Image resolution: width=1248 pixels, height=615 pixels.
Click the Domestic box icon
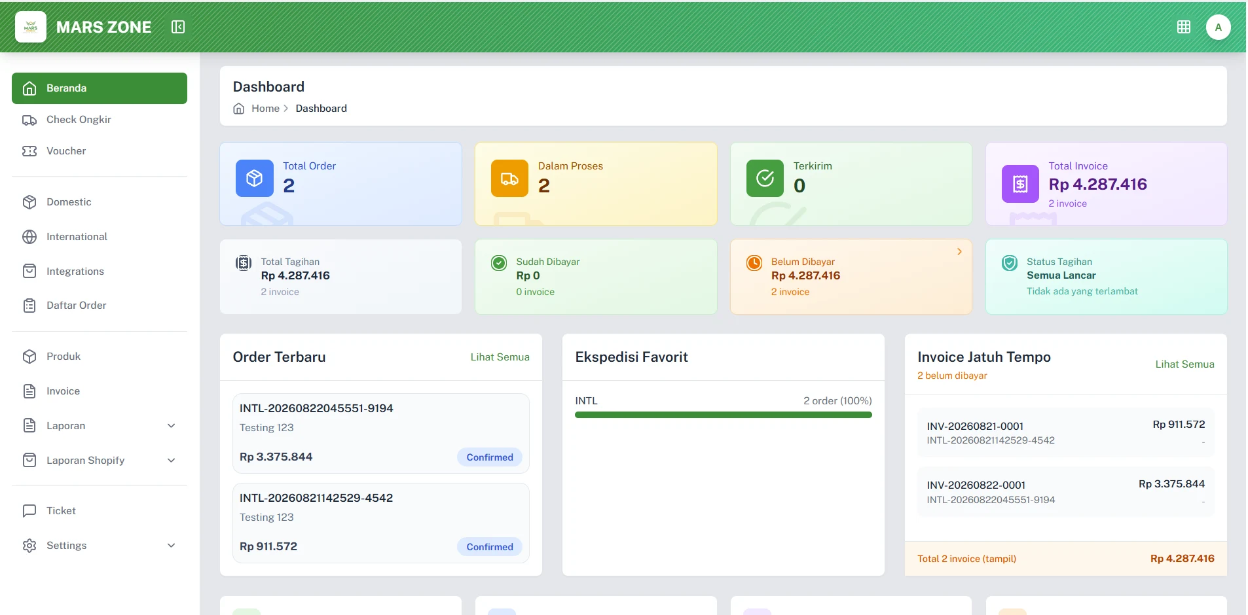(29, 202)
